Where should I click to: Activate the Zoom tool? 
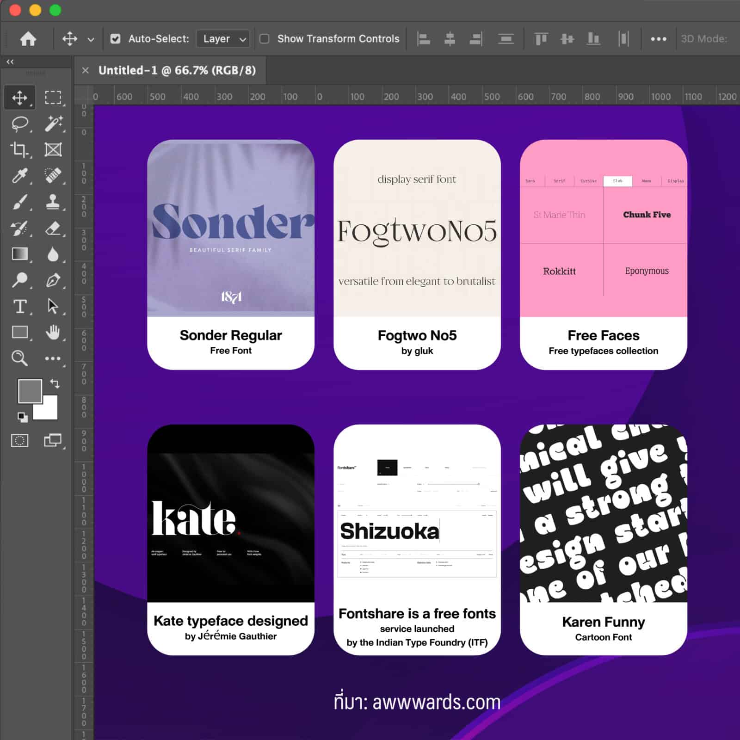coord(19,358)
